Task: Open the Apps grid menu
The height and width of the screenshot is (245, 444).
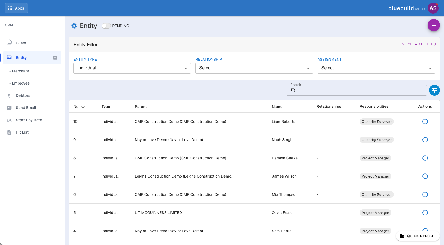Action: pyautogui.click(x=16, y=8)
